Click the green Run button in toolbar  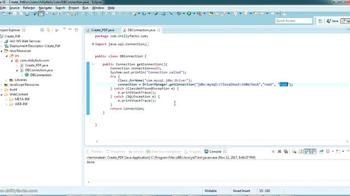(189, 14)
